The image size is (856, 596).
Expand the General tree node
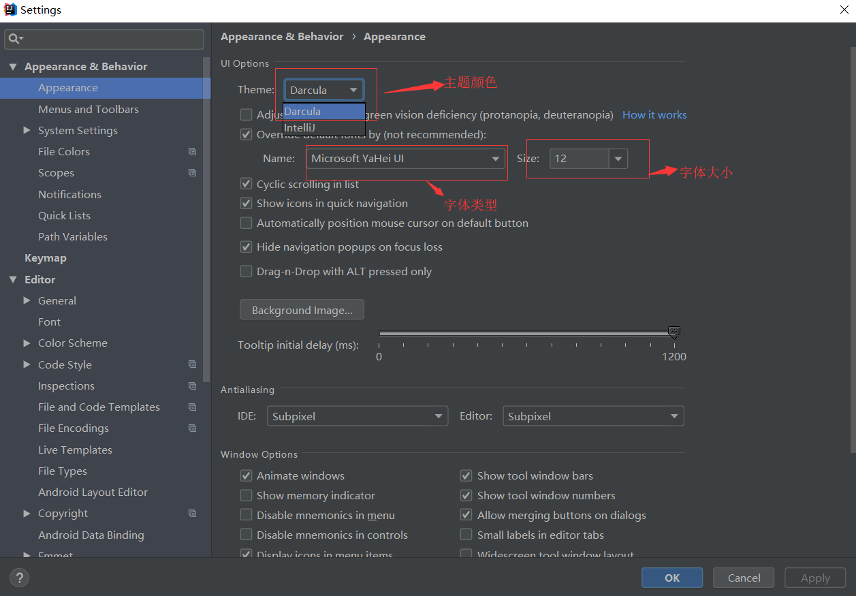coord(27,300)
